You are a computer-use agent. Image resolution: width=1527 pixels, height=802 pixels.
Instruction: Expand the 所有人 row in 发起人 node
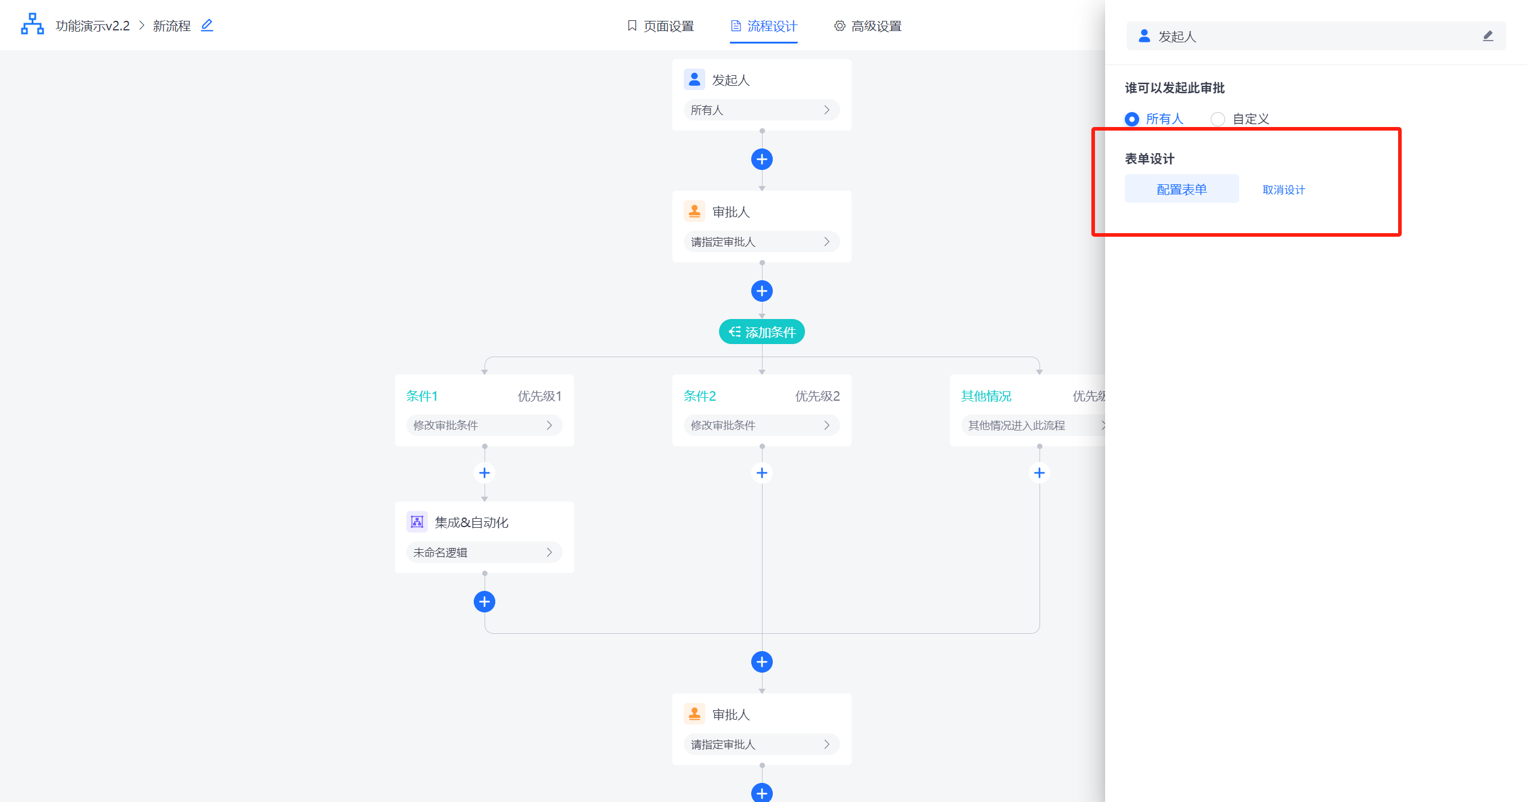pyautogui.click(x=761, y=110)
